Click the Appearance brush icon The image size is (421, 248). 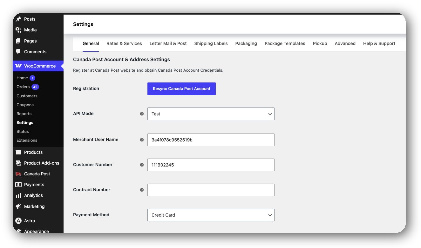[x=18, y=231]
